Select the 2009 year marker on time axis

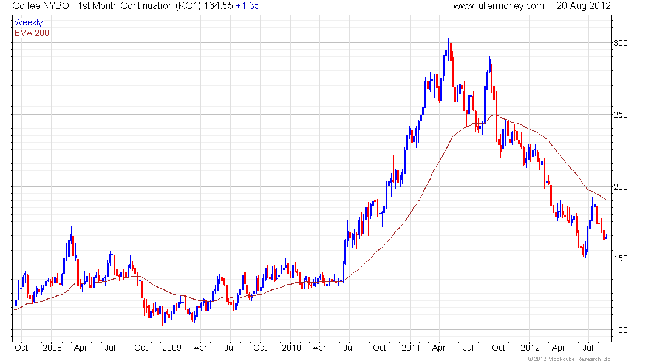pos(172,348)
